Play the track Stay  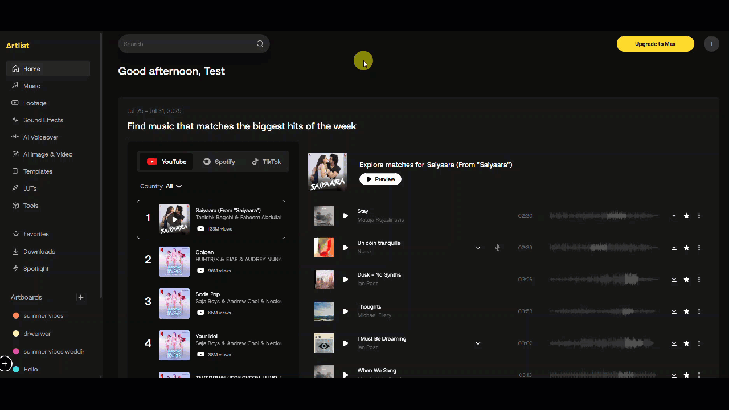[345, 216]
